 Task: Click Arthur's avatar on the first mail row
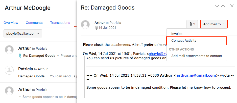coord(9,49)
